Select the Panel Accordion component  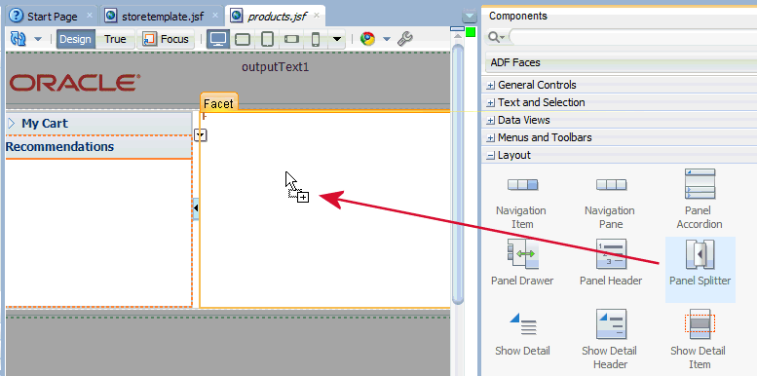coord(700,200)
